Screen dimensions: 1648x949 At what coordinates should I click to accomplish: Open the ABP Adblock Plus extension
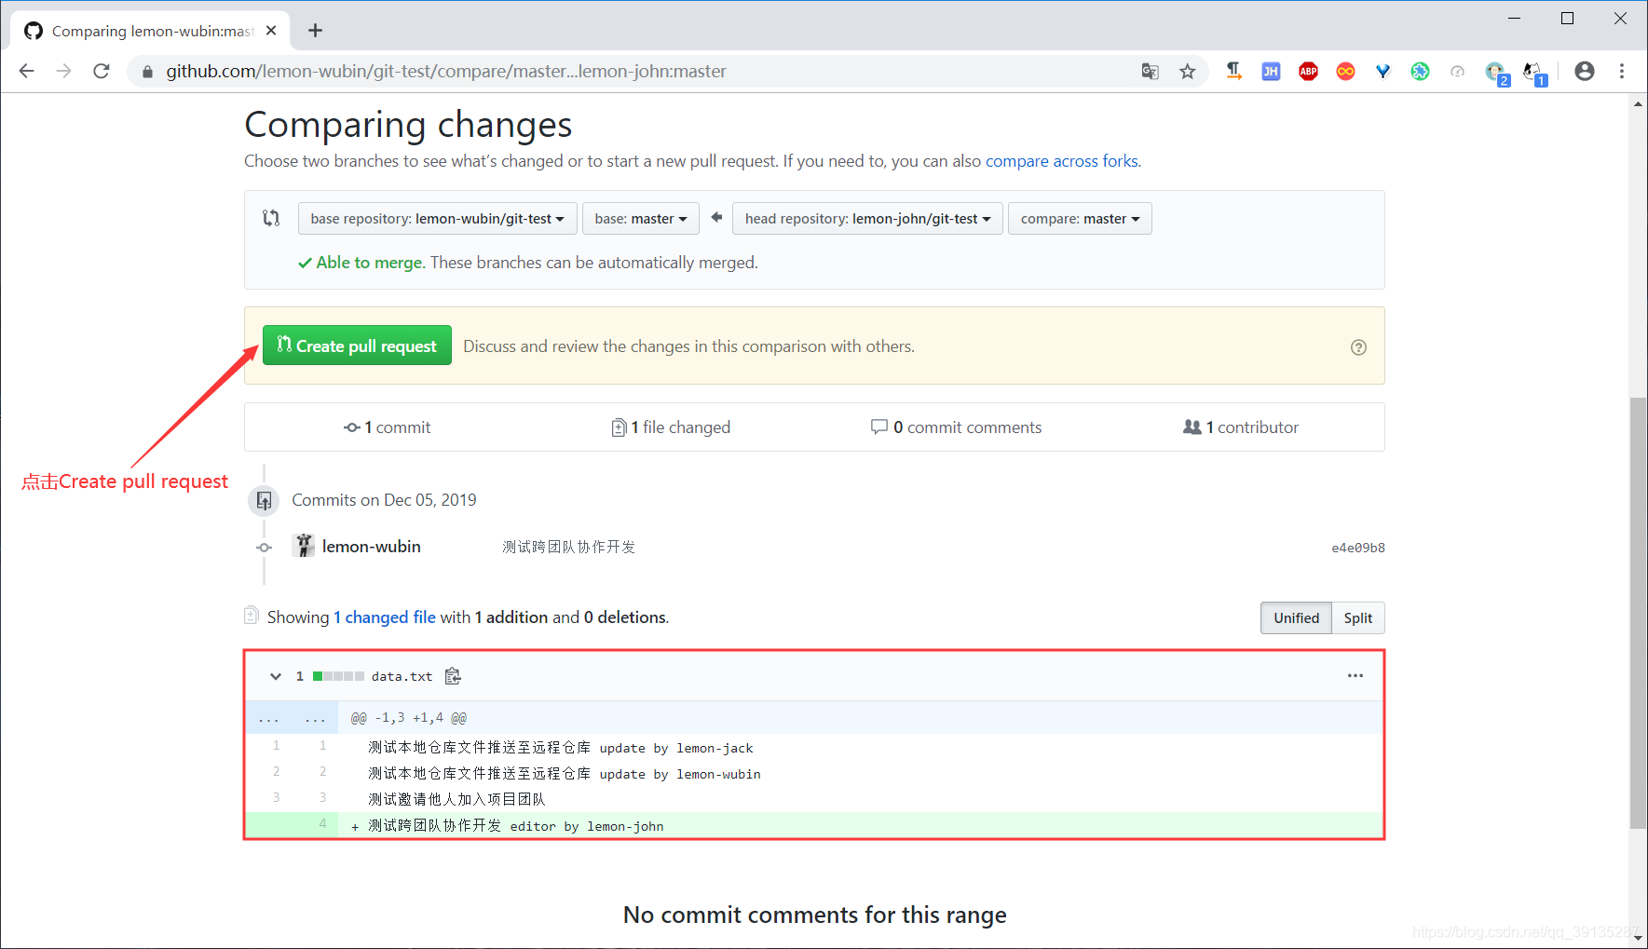[x=1308, y=71]
